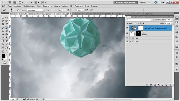Toggle the Brush panel from options bar
The width and height of the screenshot is (180, 101).
(x=18, y=10)
